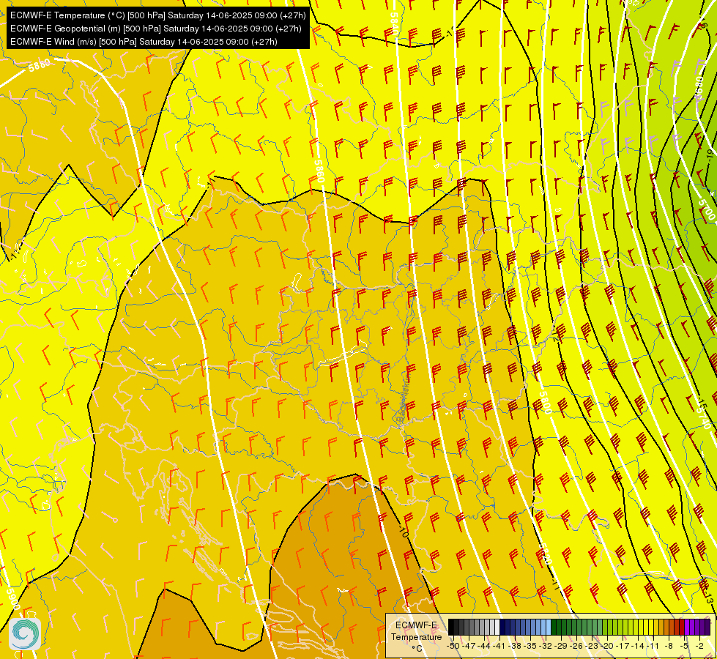Click the -41 value on the legend
This screenshot has width=717, height=659.
pos(499,646)
